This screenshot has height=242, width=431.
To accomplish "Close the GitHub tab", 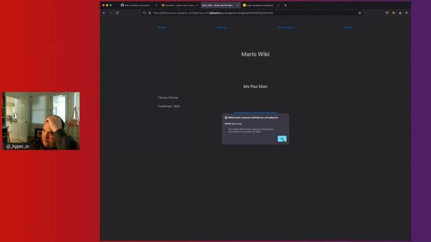I will pos(156,5).
